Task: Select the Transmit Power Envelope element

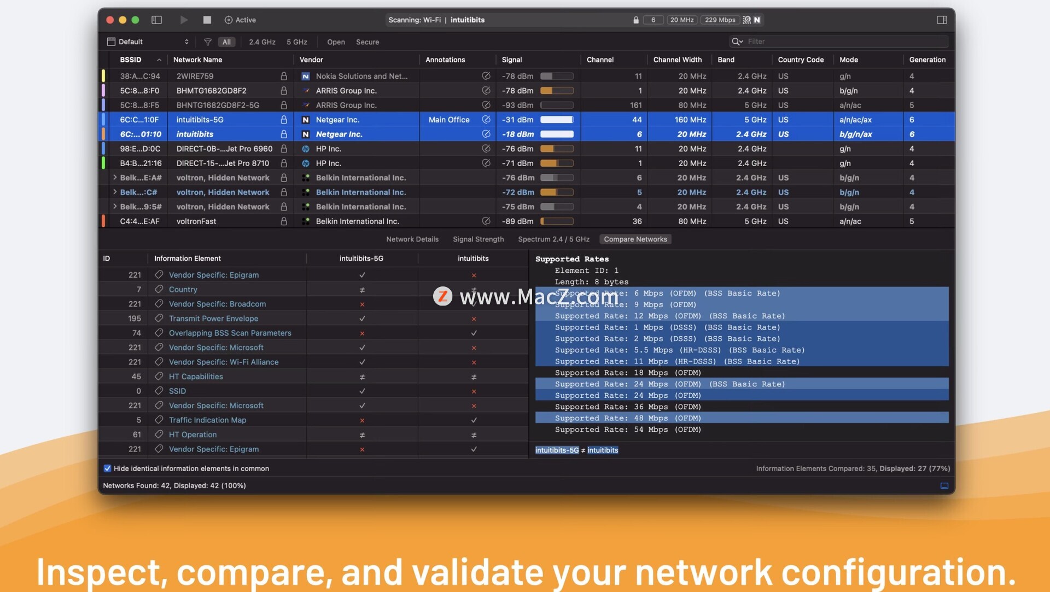Action: (x=213, y=319)
